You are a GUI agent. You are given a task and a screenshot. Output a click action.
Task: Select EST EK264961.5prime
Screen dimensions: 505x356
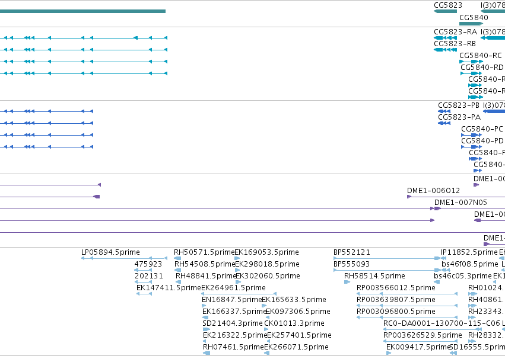click(233, 288)
